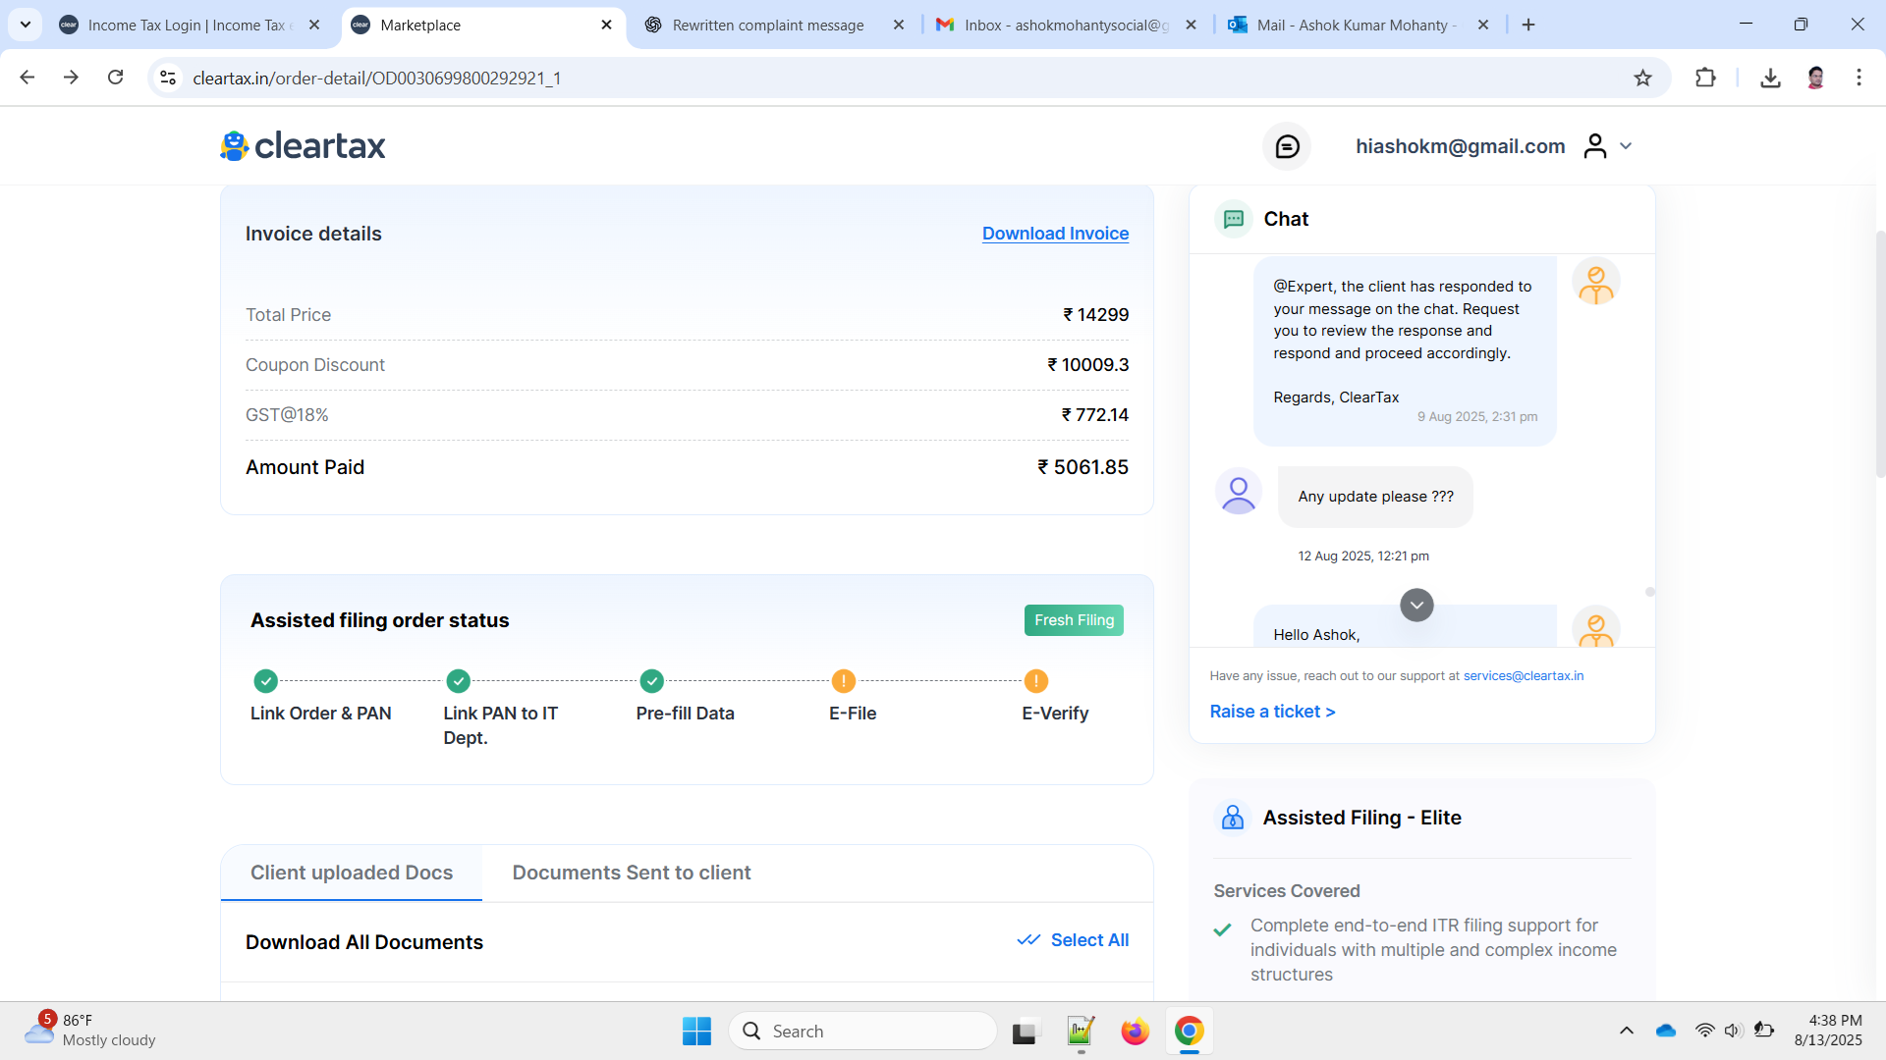Select the Client uploaded Docs tab
The height and width of the screenshot is (1060, 1886).
click(352, 873)
